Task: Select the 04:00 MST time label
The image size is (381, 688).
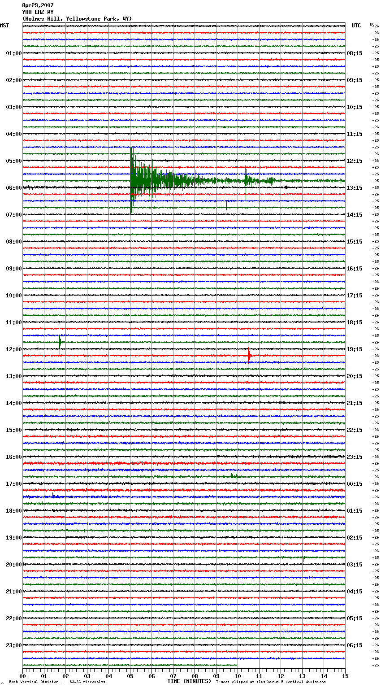Action: (14, 134)
